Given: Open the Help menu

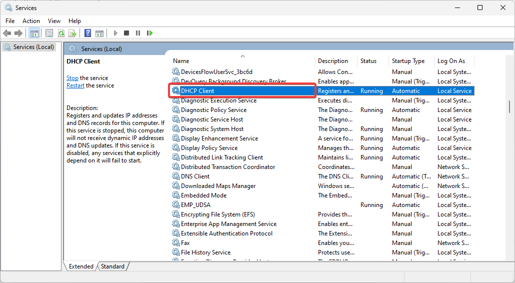Looking at the screenshot, I should [x=74, y=20].
